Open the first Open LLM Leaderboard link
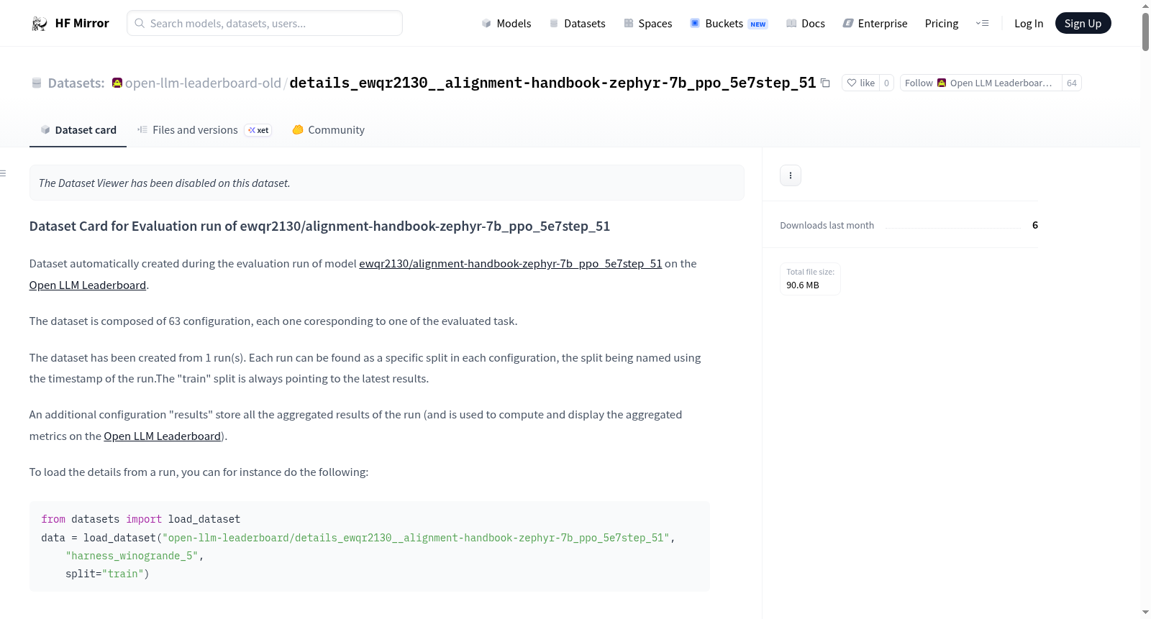1151x619 pixels. click(x=88, y=285)
